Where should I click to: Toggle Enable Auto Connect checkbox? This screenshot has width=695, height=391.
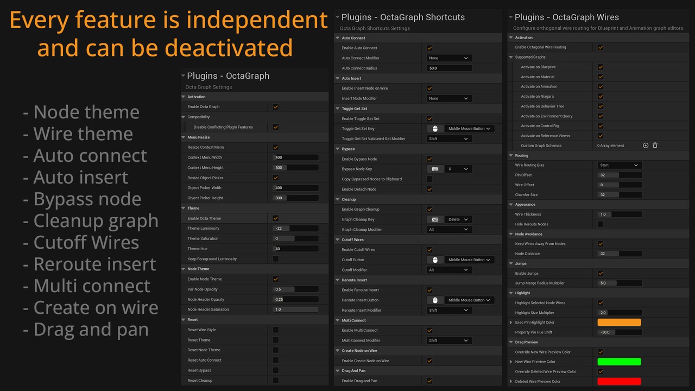click(429, 48)
